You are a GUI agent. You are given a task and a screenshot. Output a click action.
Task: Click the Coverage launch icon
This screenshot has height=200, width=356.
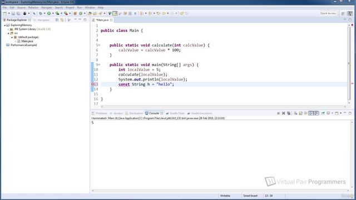(x=57, y=13)
